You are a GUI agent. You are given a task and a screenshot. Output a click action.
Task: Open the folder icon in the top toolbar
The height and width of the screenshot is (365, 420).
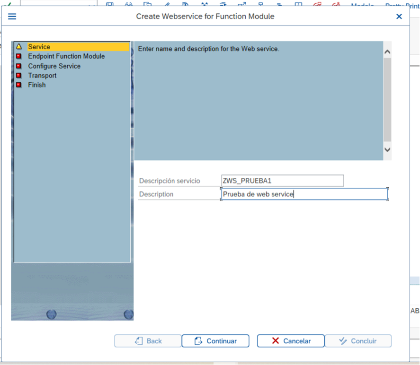click(147, 4)
